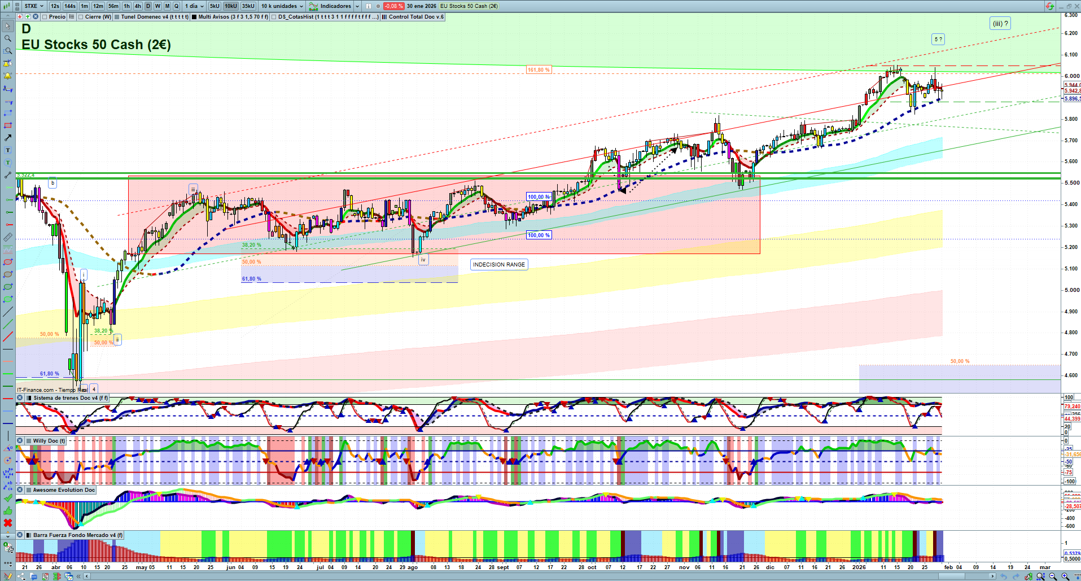Click the red down-arrow panel icon
The height and width of the screenshot is (581, 1081).
(x=20, y=17)
